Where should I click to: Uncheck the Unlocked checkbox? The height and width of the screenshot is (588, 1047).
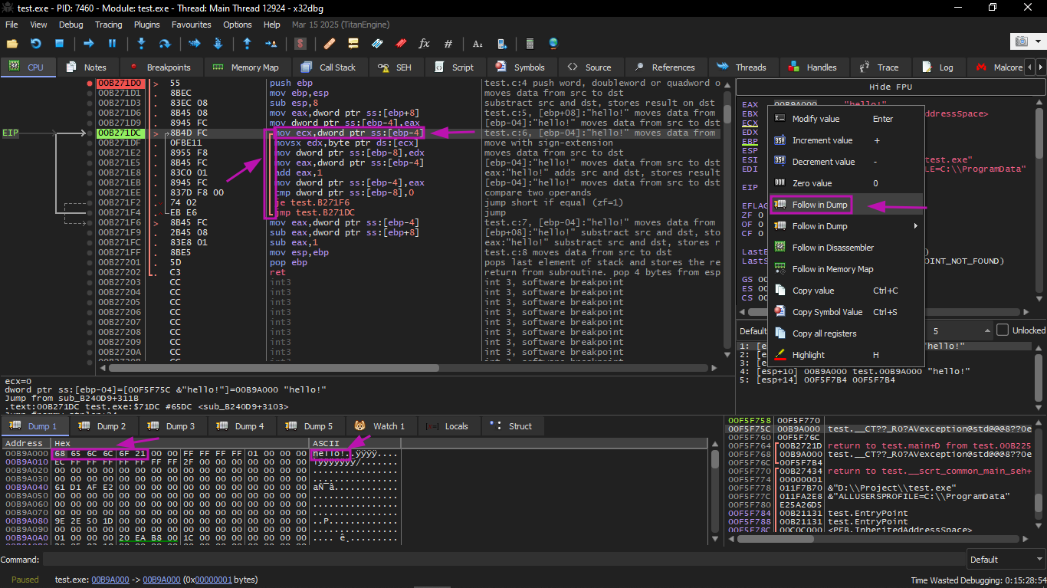pos(1003,330)
